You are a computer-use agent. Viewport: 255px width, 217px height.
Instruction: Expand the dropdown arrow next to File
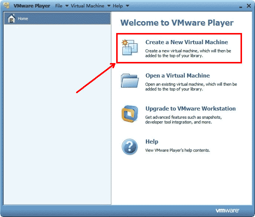pos(67,6)
